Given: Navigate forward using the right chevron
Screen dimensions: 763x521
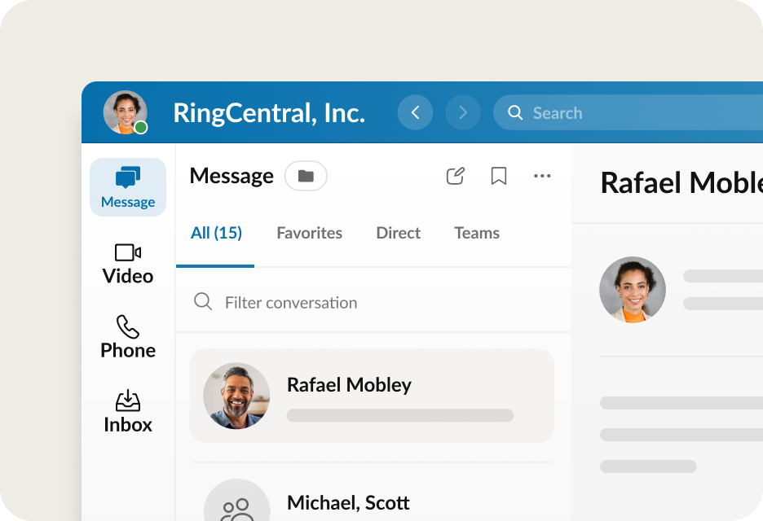Looking at the screenshot, I should click(x=463, y=112).
